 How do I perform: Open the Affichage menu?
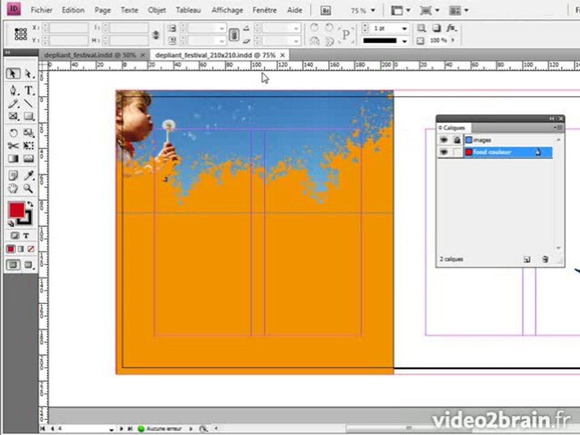coord(227,10)
